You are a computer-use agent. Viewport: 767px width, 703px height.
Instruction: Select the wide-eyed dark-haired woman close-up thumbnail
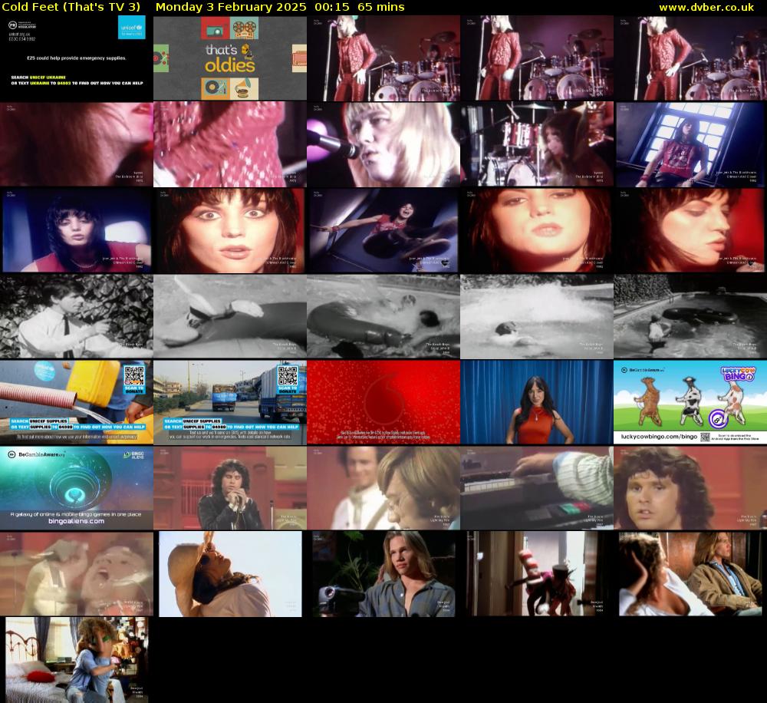[230, 230]
